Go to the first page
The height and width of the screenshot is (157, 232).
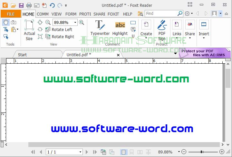pos(33,152)
